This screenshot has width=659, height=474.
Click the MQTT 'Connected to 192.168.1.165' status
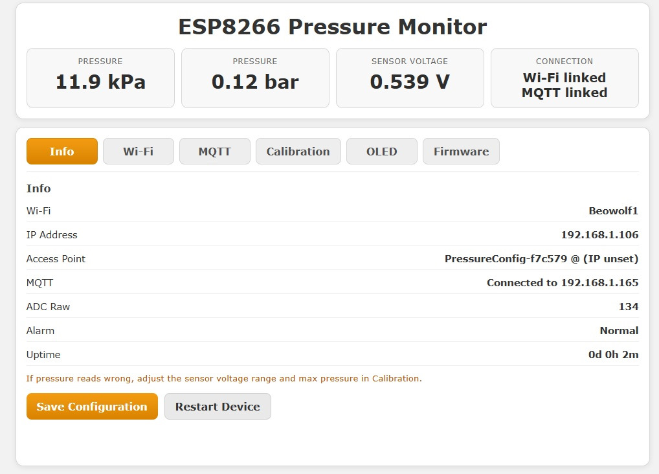click(x=563, y=282)
